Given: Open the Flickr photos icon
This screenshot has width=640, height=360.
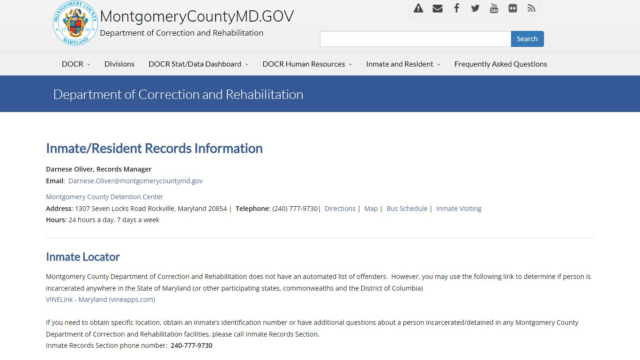Looking at the screenshot, I should 513,8.
